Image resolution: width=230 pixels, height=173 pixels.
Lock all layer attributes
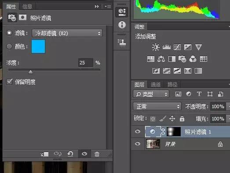[x=182, y=119]
